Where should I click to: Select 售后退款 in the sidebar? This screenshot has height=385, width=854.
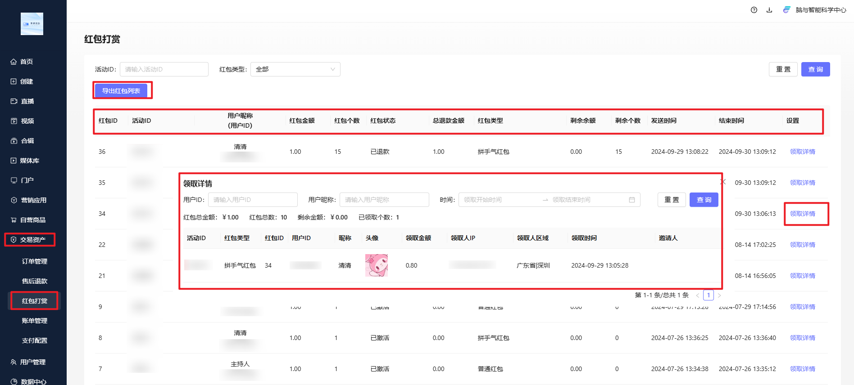35,281
